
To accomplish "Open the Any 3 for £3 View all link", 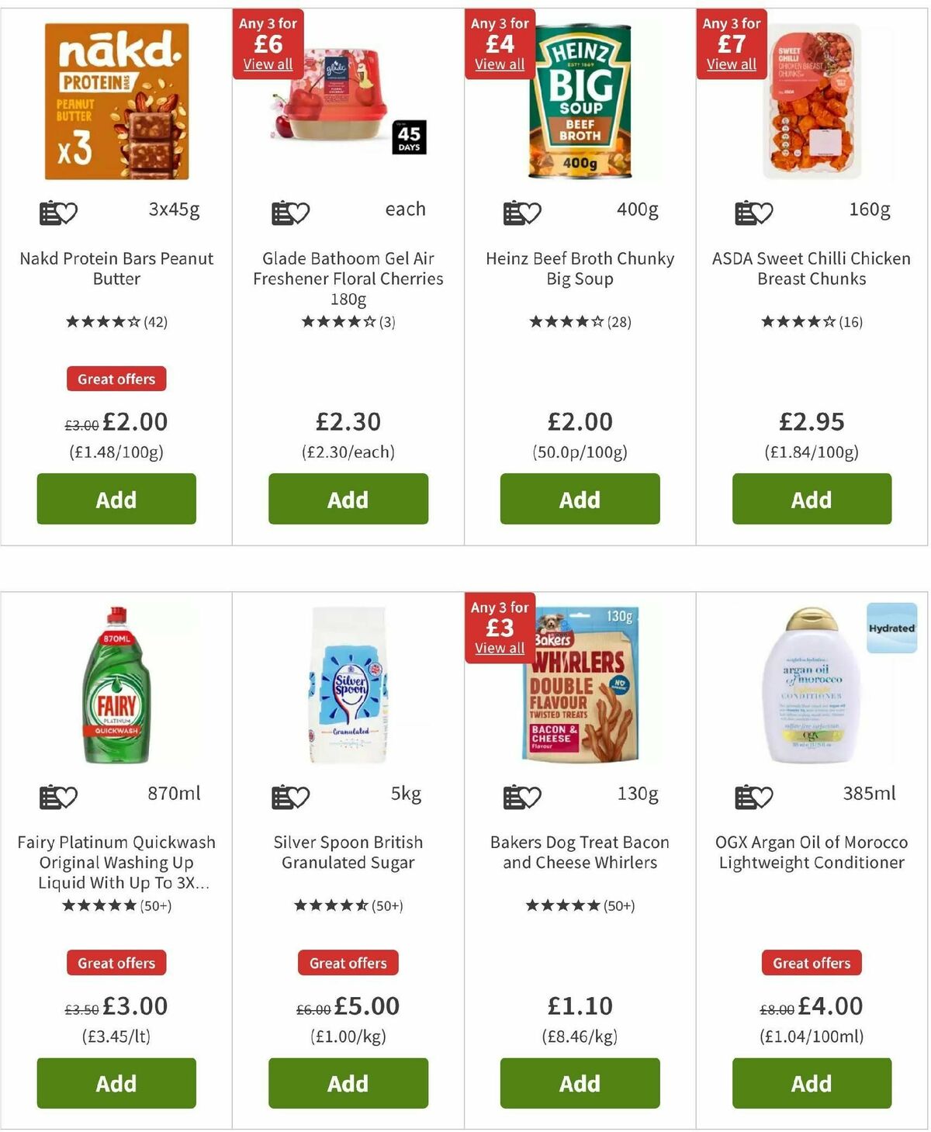I will [x=498, y=649].
